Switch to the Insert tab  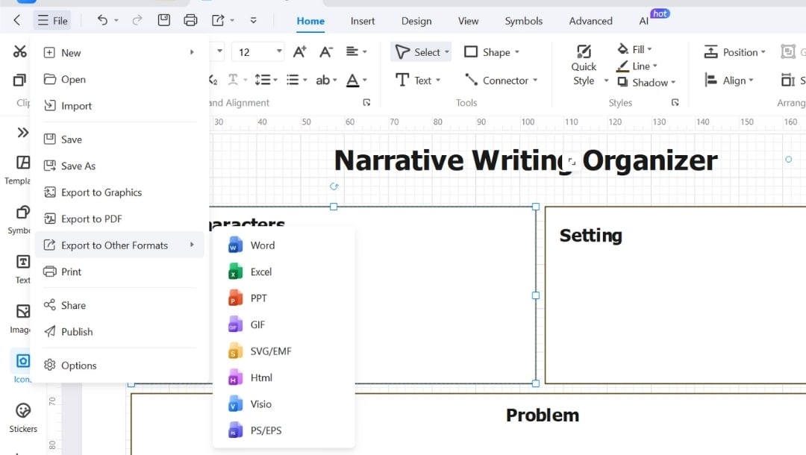coord(363,21)
